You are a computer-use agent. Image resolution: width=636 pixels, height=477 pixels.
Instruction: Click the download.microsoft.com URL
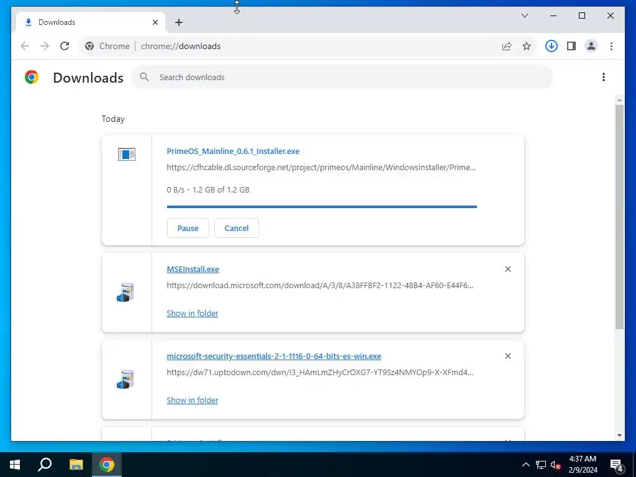point(320,286)
